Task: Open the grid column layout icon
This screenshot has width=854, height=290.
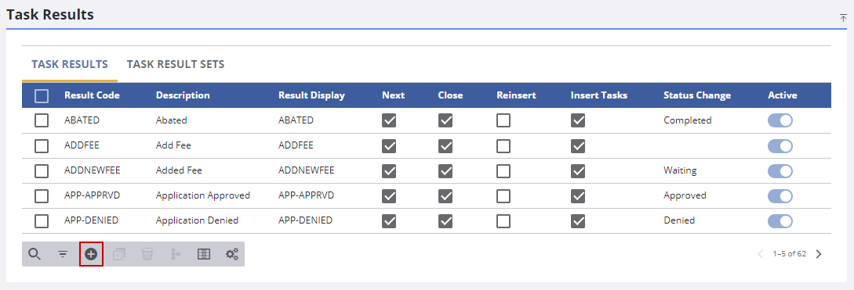Action: pos(204,254)
